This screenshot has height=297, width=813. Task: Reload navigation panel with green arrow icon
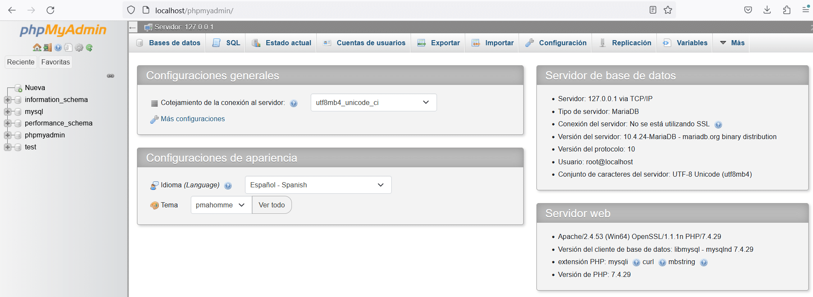(x=89, y=47)
